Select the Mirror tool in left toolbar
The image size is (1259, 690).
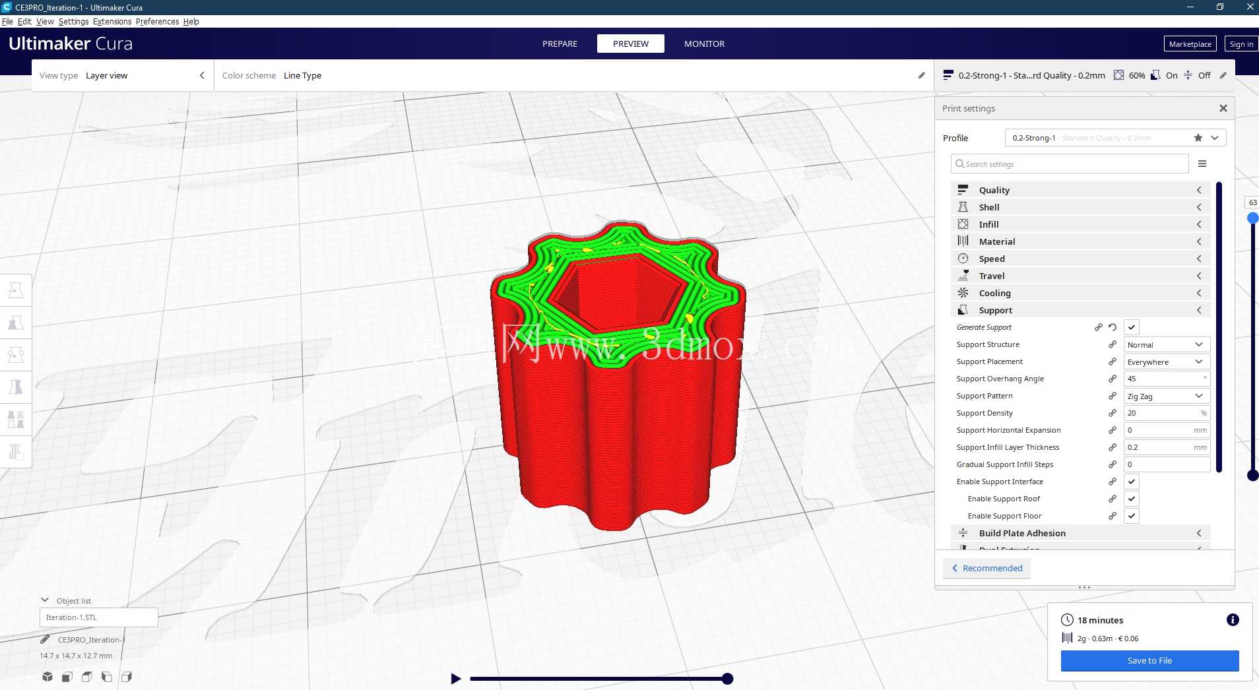pyautogui.click(x=16, y=387)
